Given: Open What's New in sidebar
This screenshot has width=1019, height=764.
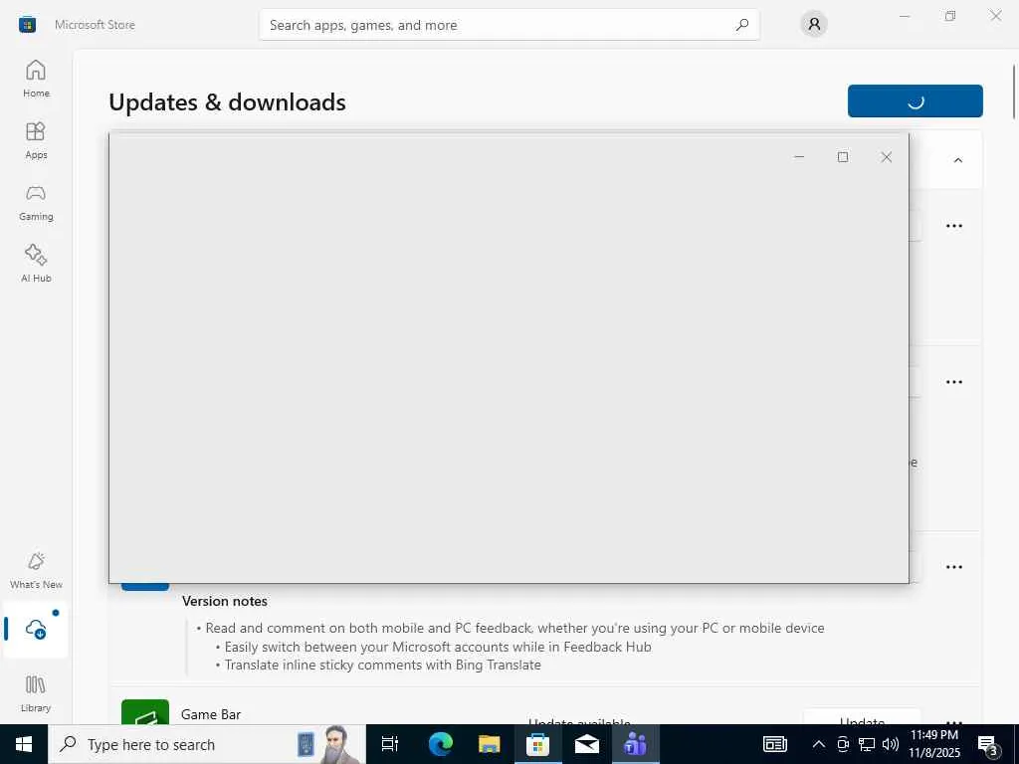Looking at the screenshot, I should (36, 570).
